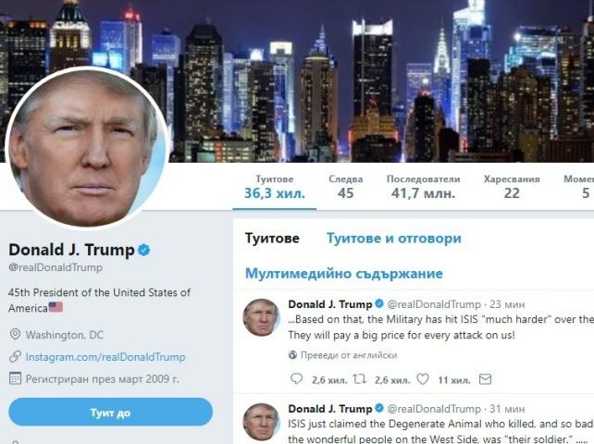The height and width of the screenshot is (444, 594).
Task: Open Мултимедийно съдържание media tab
Action: [x=344, y=273]
